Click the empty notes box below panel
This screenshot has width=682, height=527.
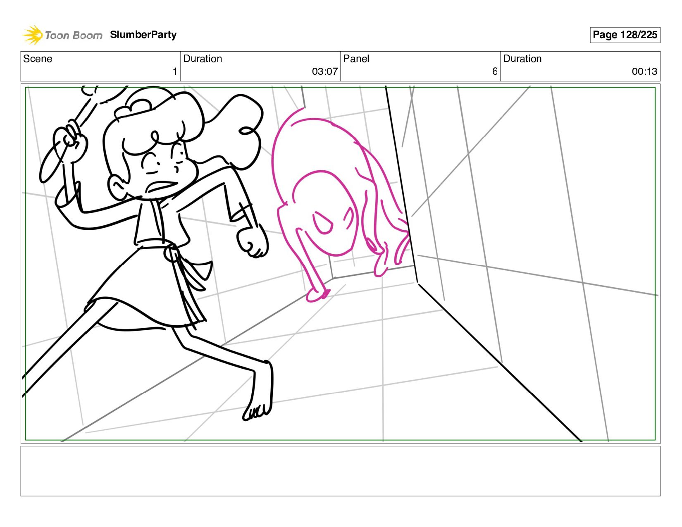(x=340, y=471)
